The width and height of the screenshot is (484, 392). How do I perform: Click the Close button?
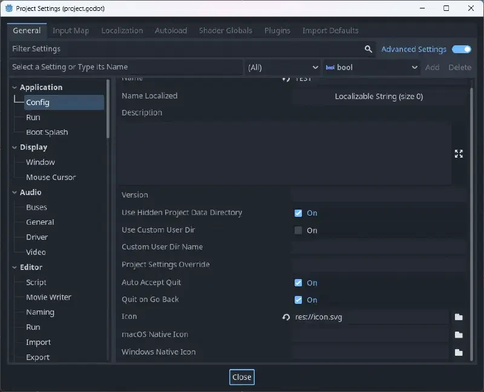(241, 377)
